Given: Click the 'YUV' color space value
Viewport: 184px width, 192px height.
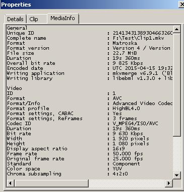Looking at the screenshot, I should click(x=117, y=169).
